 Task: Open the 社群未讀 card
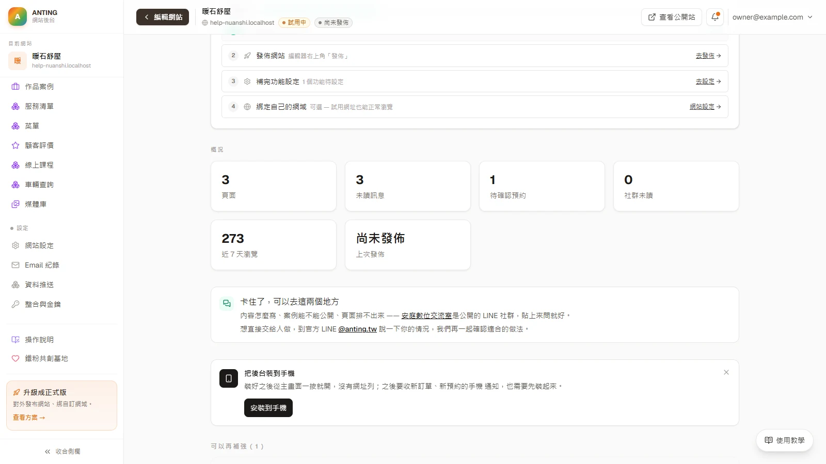coord(676,186)
